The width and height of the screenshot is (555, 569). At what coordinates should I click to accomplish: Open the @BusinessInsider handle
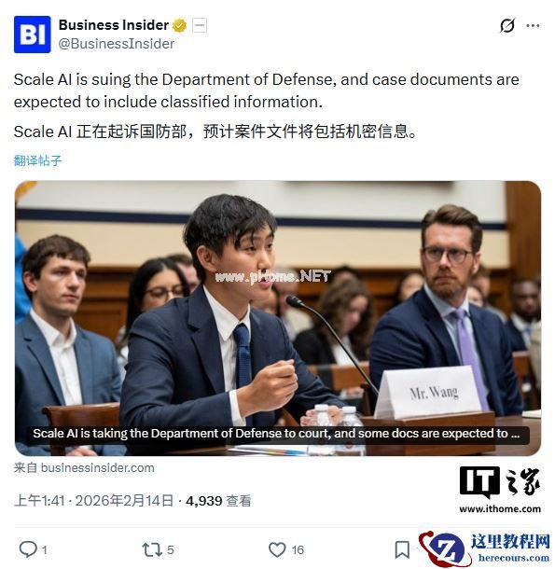coord(117,44)
